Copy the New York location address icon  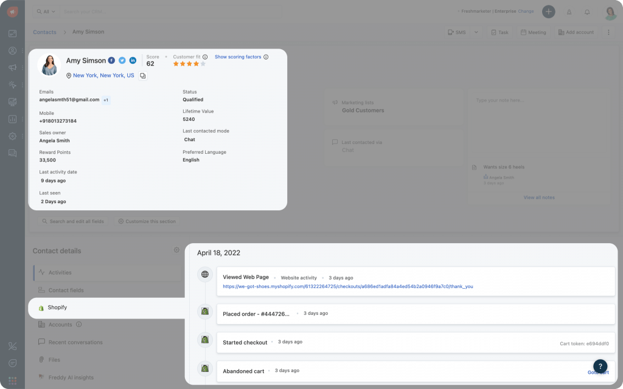click(x=142, y=76)
